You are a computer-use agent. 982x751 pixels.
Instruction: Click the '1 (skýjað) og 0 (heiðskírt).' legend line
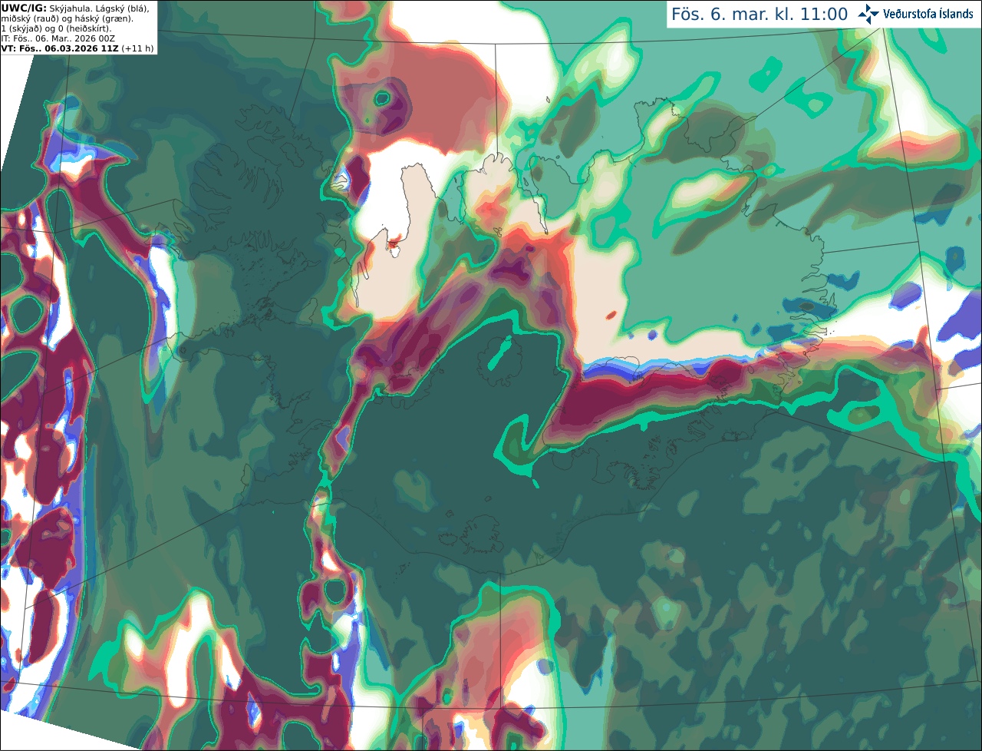pos(56,28)
